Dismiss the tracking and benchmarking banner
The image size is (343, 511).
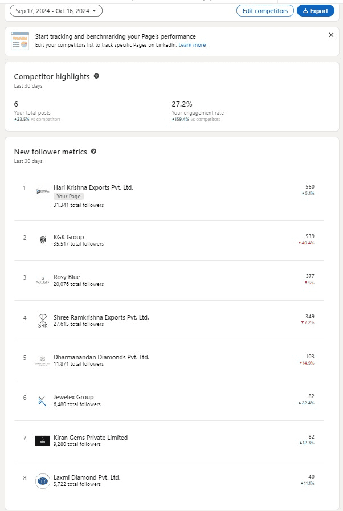pyautogui.click(x=331, y=35)
